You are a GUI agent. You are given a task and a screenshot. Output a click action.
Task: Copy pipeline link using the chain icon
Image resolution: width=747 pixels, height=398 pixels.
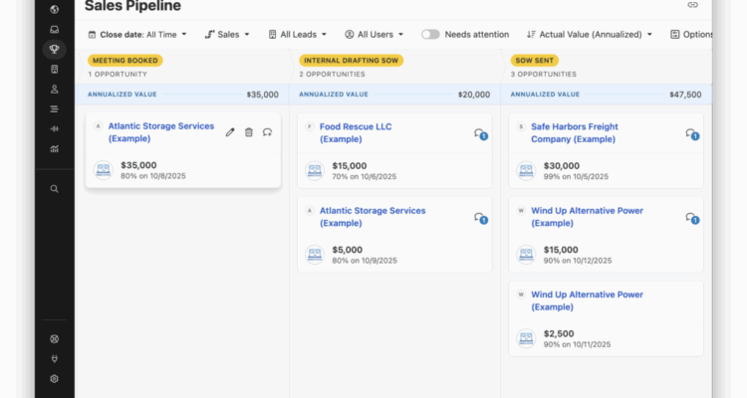point(693,6)
